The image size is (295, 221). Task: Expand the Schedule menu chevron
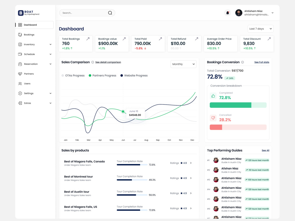(x=50, y=54)
